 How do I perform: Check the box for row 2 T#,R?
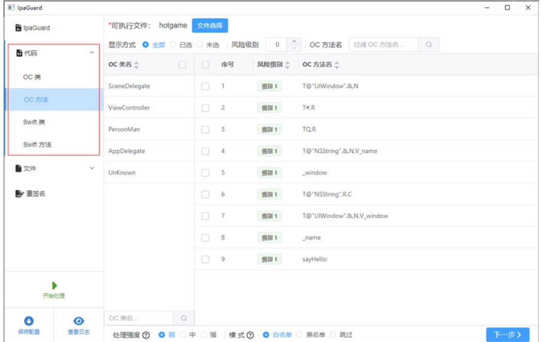click(x=205, y=108)
